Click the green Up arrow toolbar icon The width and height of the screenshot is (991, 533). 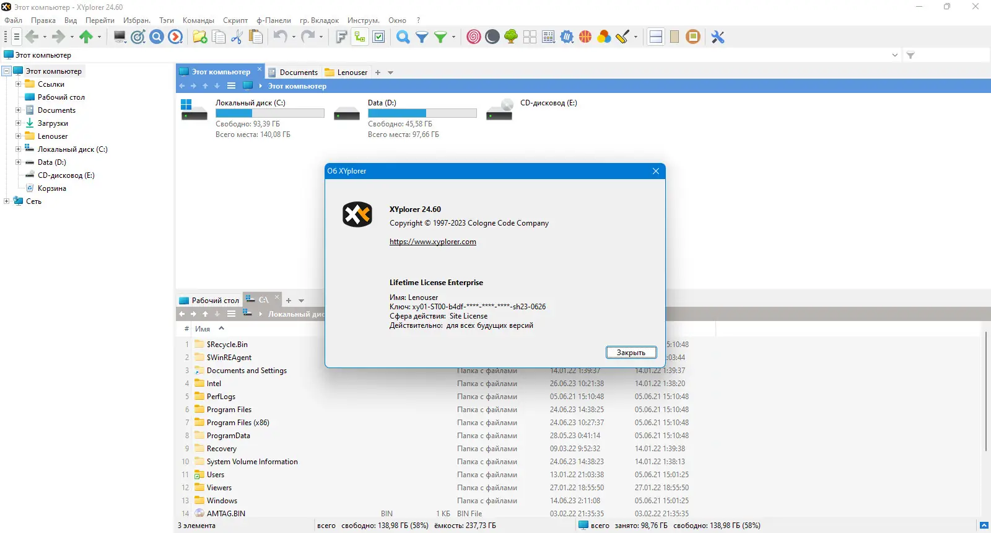click(86, 37)
